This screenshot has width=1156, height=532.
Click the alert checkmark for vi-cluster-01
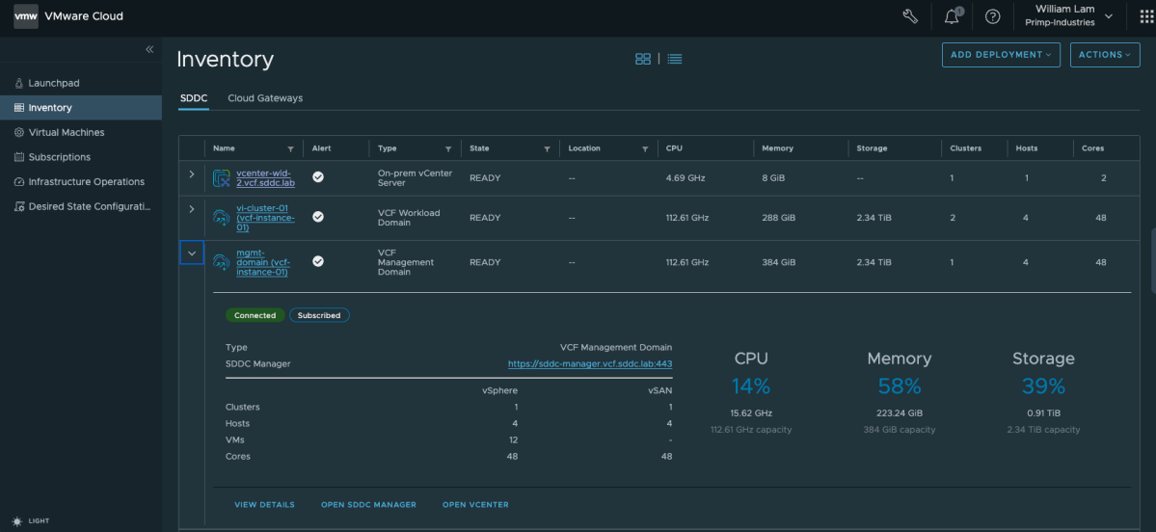[318, 217]
